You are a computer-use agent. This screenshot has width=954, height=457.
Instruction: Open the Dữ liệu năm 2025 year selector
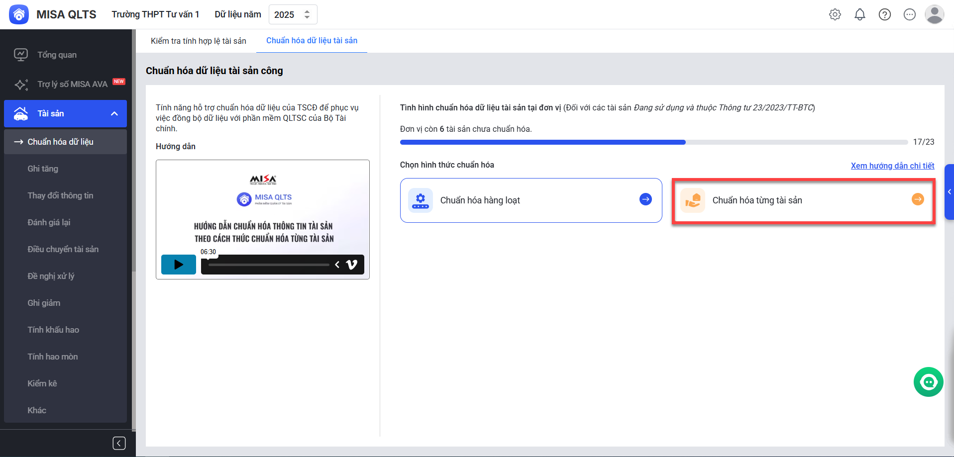click(x=293, y=15)
